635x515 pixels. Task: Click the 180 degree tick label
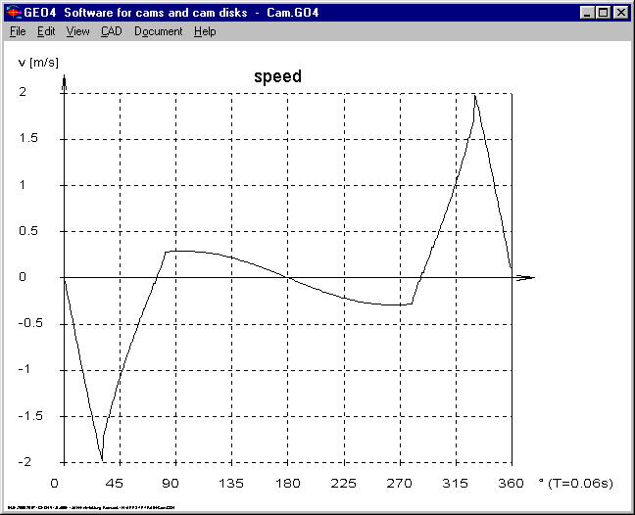tap(287, 484)
